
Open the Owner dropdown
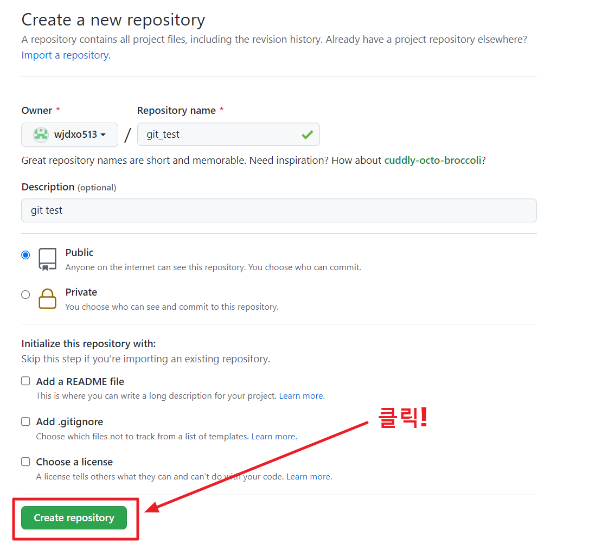tap(69, 134)
